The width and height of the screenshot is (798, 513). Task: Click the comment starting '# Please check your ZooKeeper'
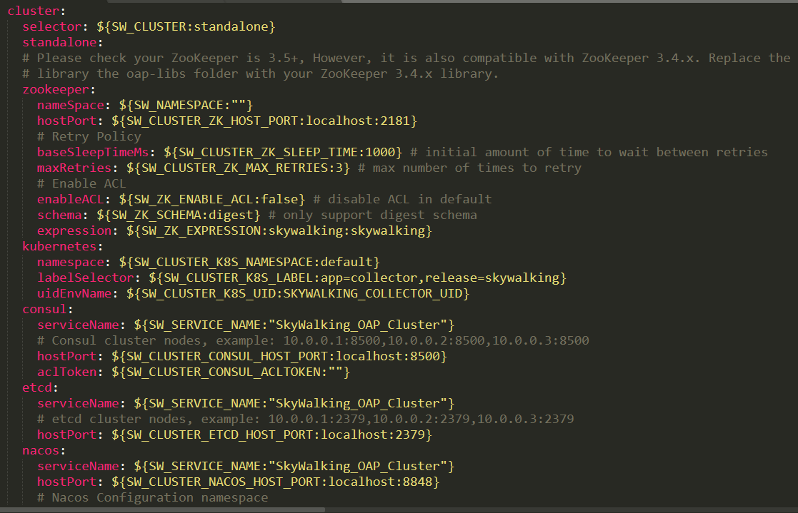click(407, 58)
